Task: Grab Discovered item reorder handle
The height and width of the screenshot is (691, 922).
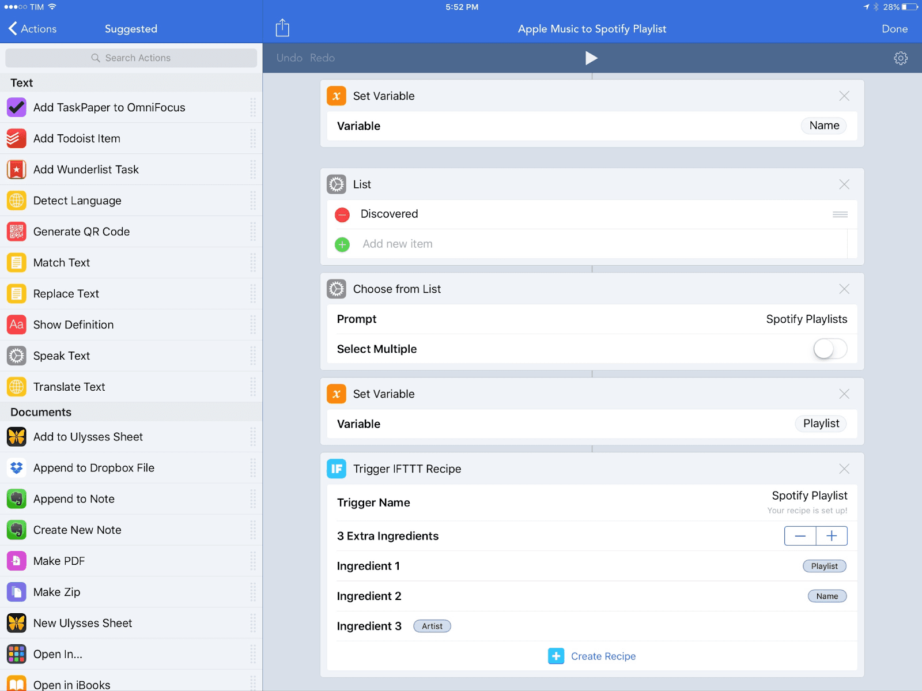Action: 840,214
